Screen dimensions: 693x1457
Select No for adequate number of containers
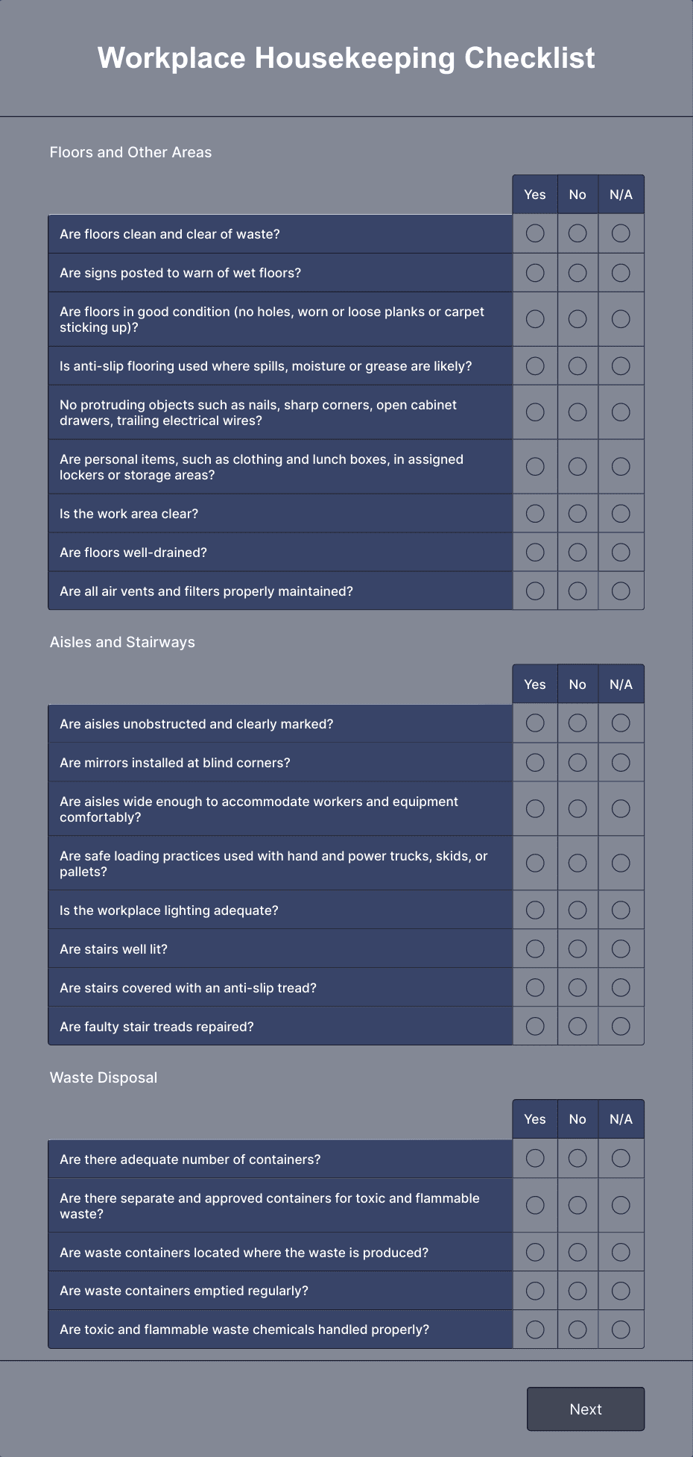(577, 1159)
